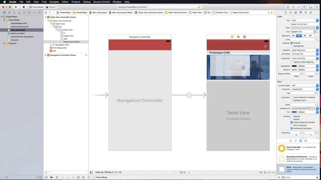
Task: Select the iPhone 7 run destination
Action: [51, 7]
